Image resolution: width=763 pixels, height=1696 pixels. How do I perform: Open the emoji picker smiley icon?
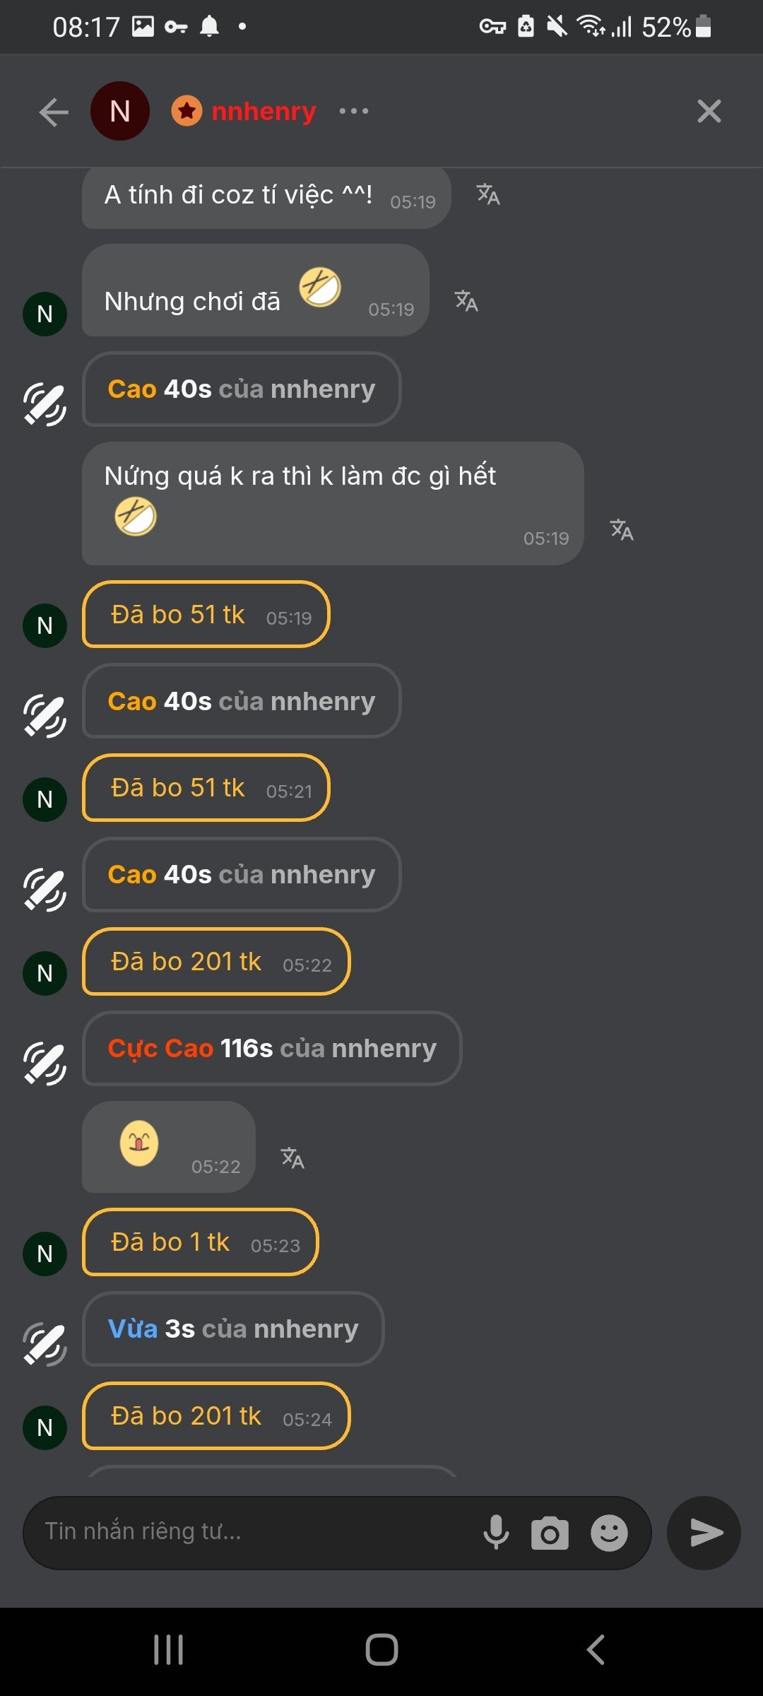pyautogui.click(x=609, y=1533)
